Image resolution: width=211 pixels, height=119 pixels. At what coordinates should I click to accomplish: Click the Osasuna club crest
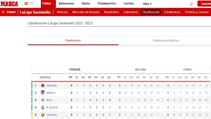tap(43, 115)
